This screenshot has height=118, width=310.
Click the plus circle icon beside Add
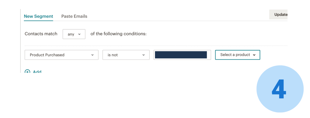[x=28, y=71]
